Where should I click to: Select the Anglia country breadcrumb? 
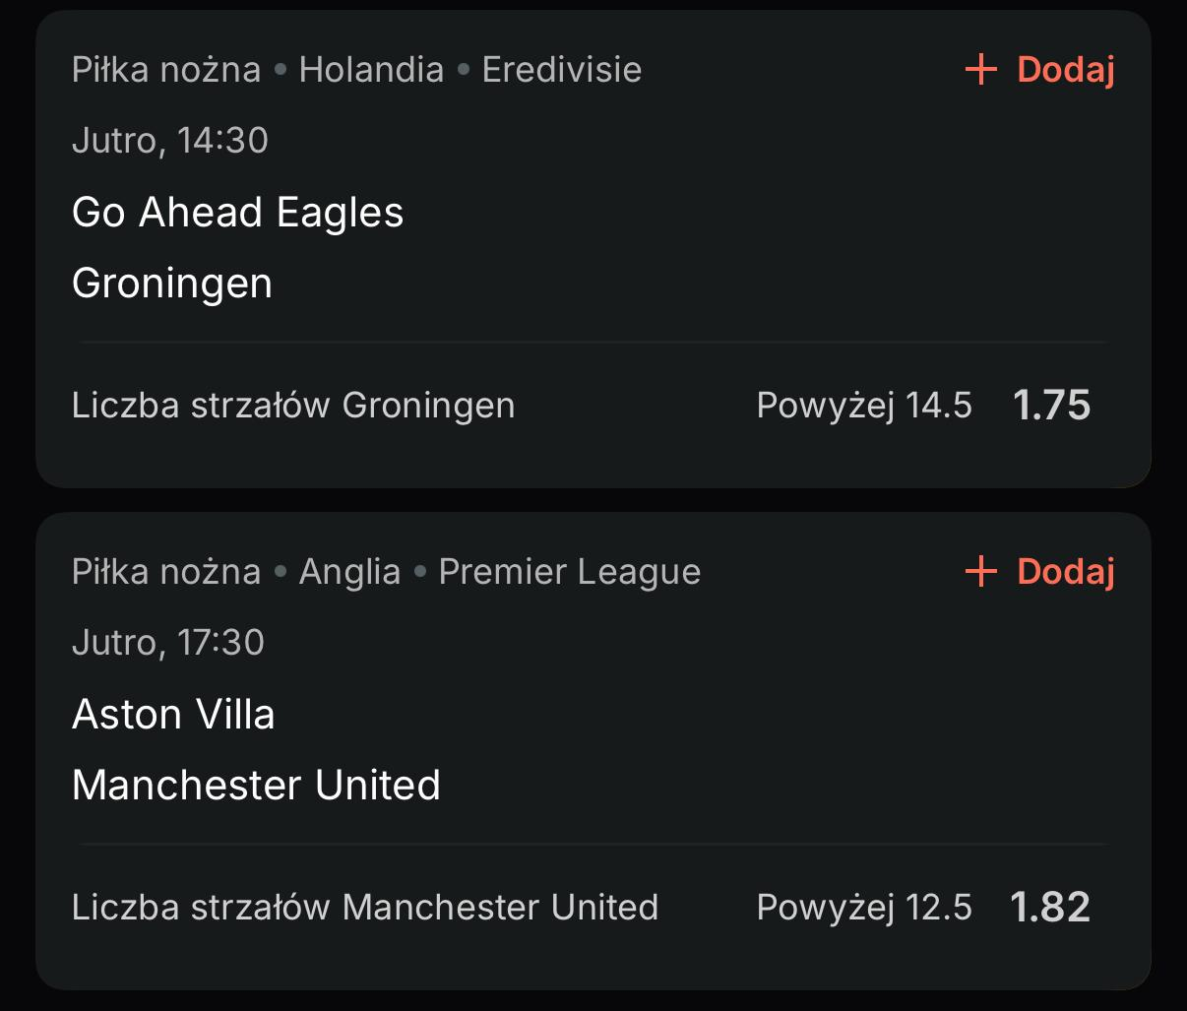(x=349, y=572)
